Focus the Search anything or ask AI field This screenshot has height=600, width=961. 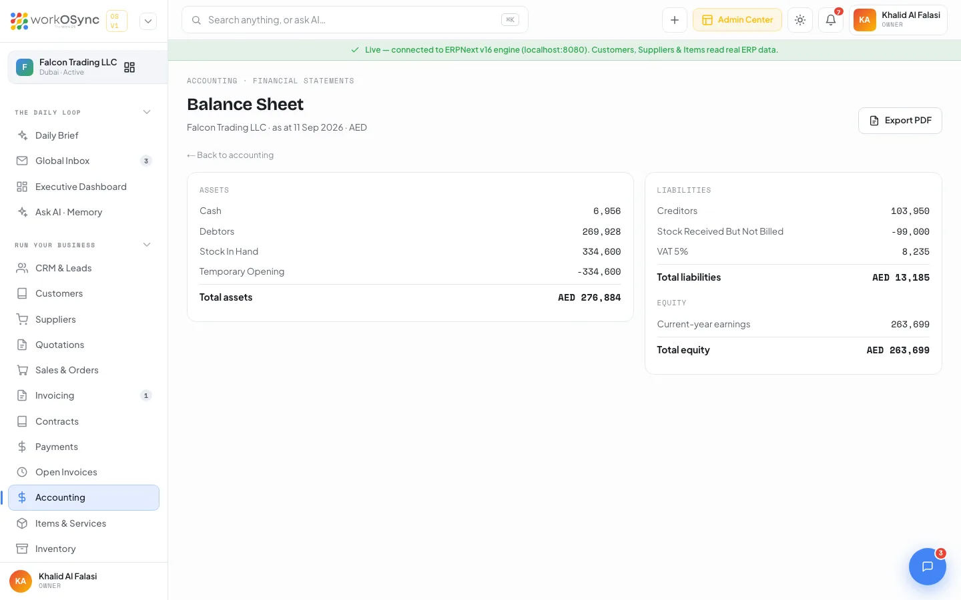point(355,20)
